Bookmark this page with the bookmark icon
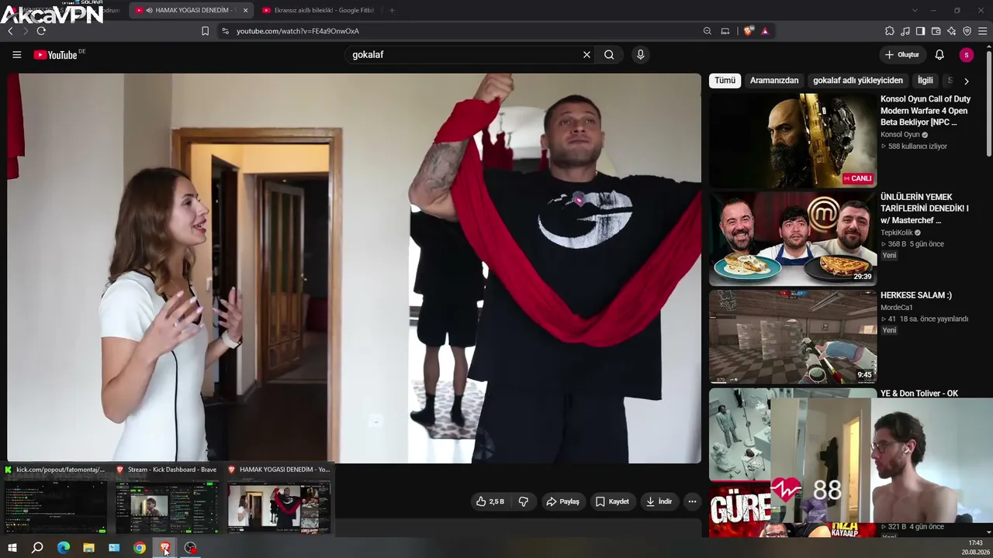 [205, 31]
